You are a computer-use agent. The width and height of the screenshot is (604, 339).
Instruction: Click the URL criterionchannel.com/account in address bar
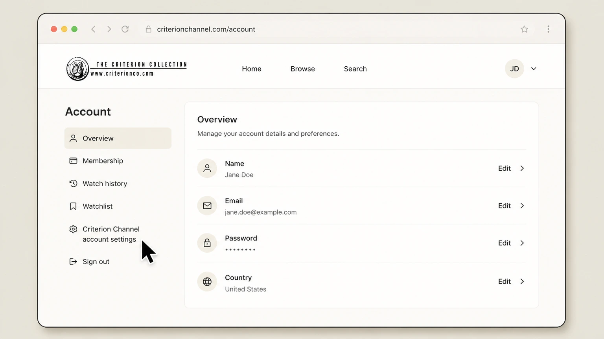click(x=206, y=29)
